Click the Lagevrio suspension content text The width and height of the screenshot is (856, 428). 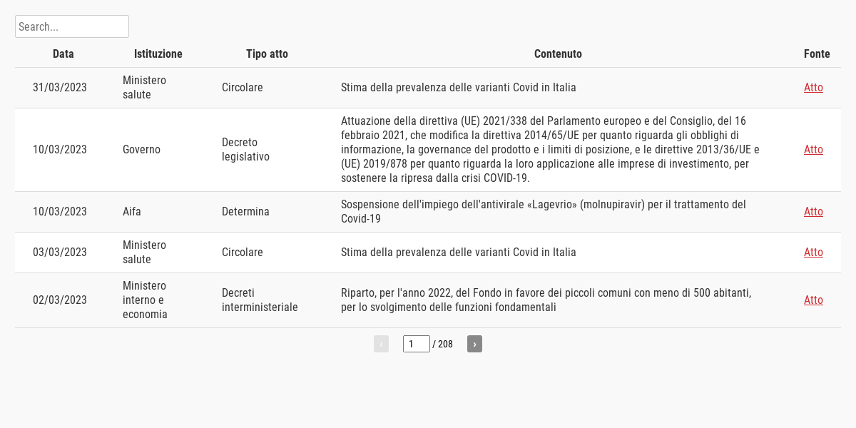click(543, 212)
